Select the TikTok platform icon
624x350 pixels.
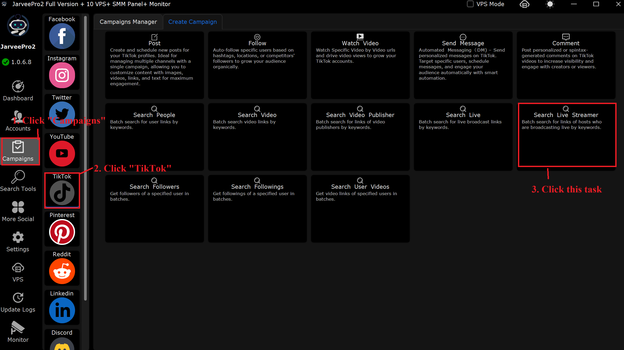tap(62, 192)
